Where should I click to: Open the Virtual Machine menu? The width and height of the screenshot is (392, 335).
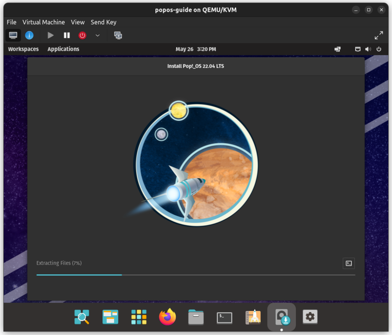click(x=44, y=22)
